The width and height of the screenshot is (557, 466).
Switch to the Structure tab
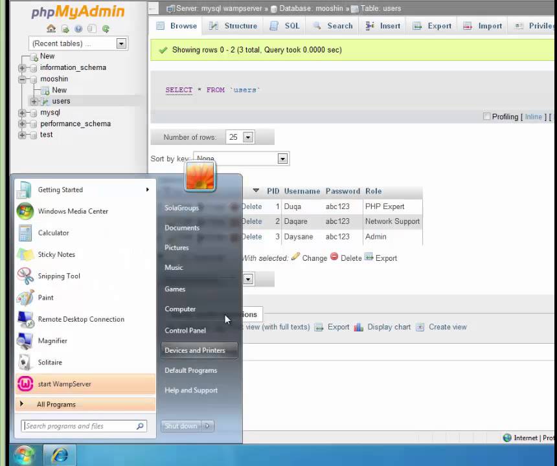point(233,26)
